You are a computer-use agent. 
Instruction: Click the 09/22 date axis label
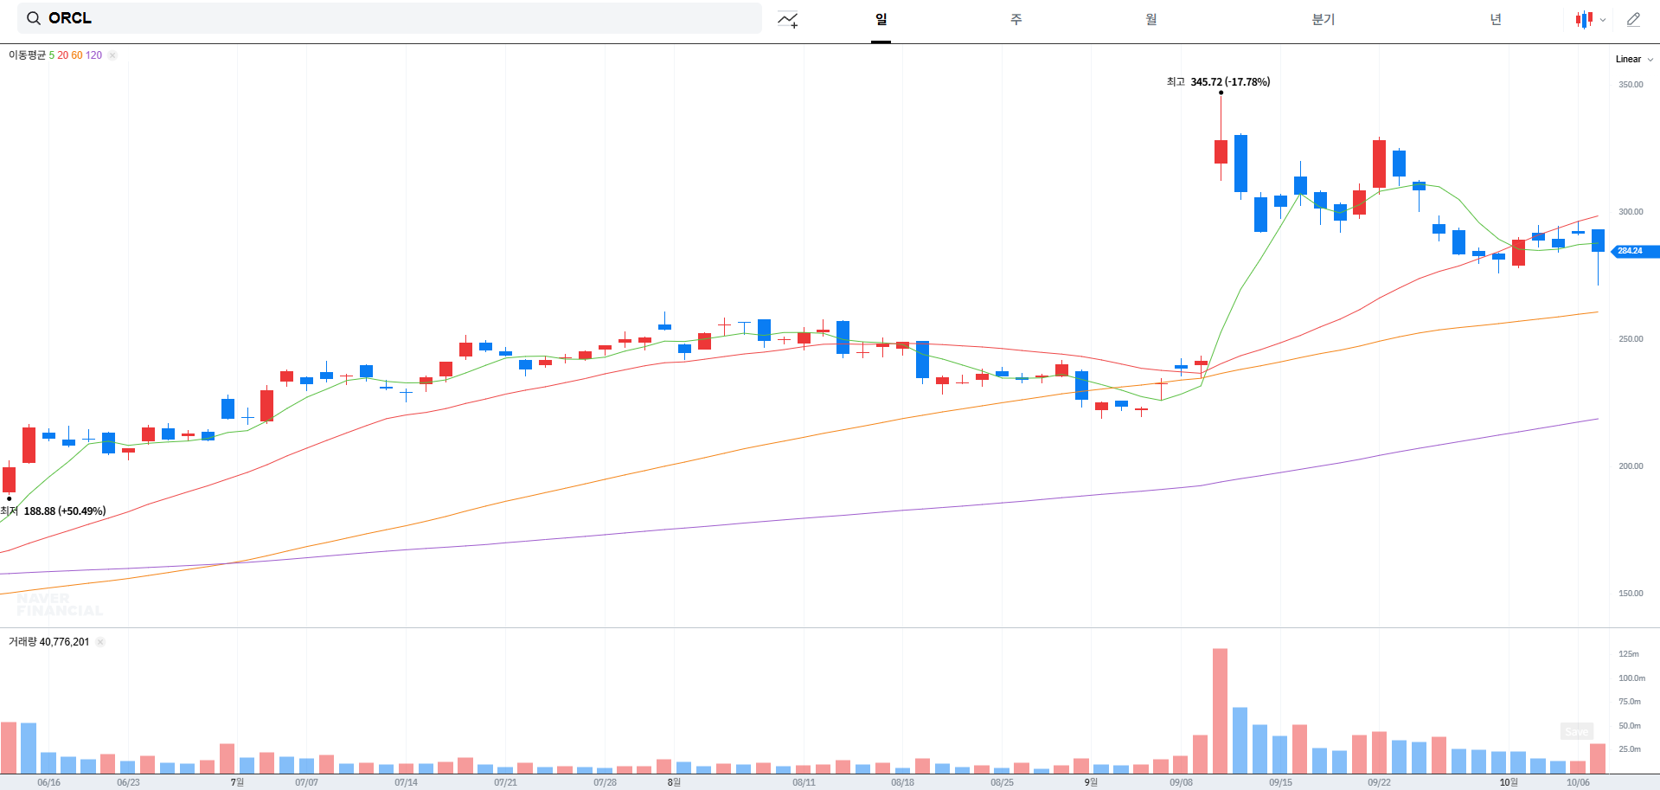1379,782
